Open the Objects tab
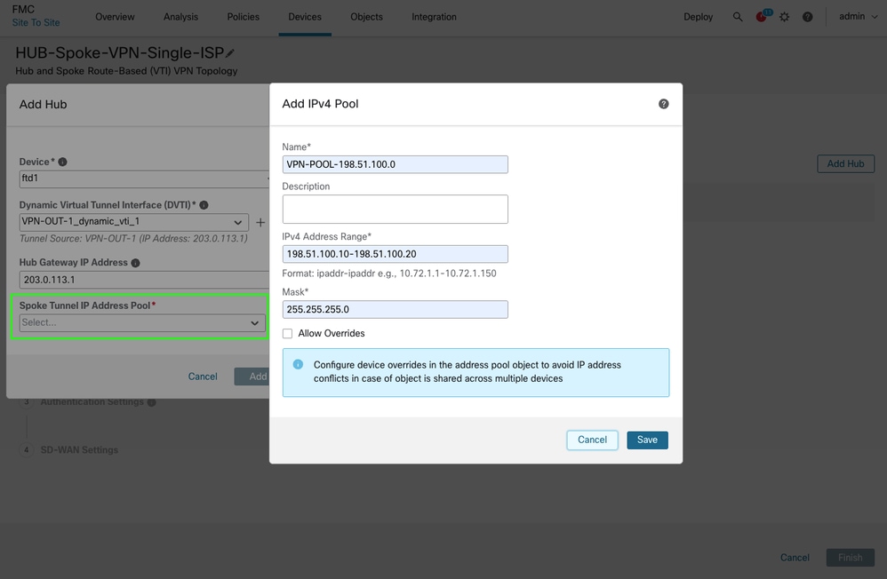Viewport: 887px width, 579px height. (x=366, y=17)
